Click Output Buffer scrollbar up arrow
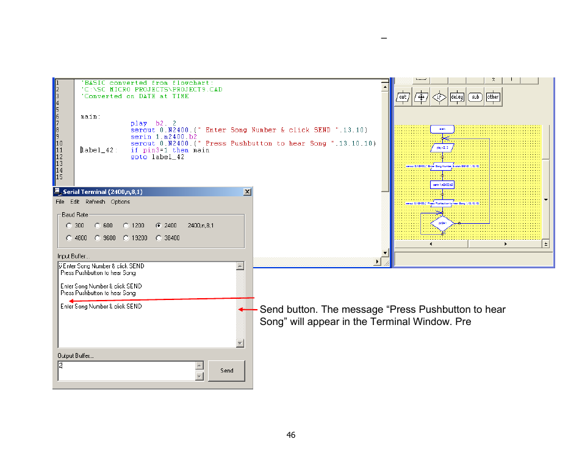The width and height of the screenshot is (582, 450). pyautogui.click(x=199, y=366)
